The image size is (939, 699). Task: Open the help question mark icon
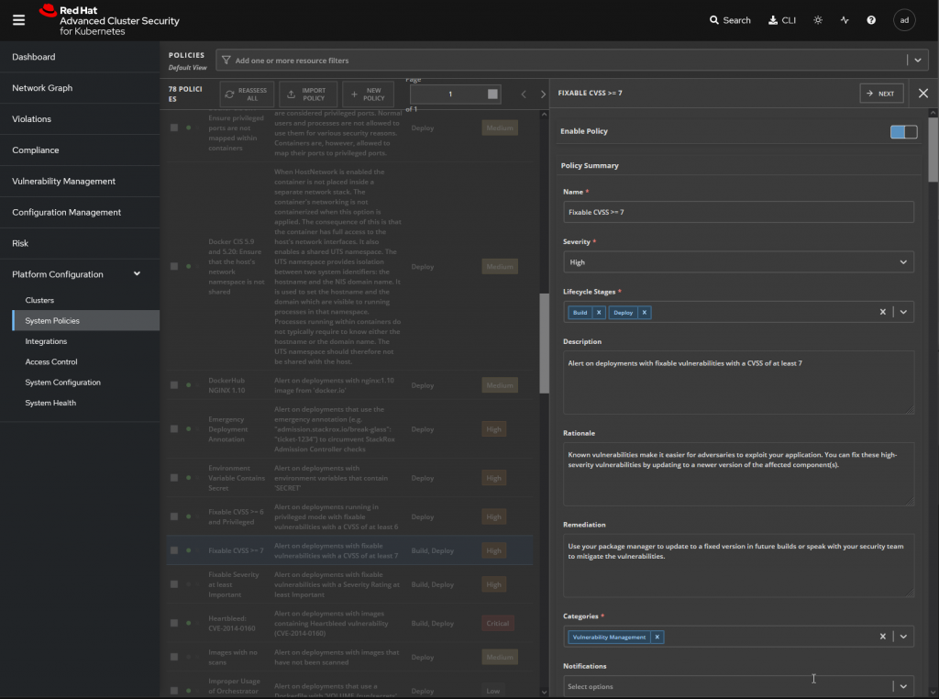tap(871, 20)
